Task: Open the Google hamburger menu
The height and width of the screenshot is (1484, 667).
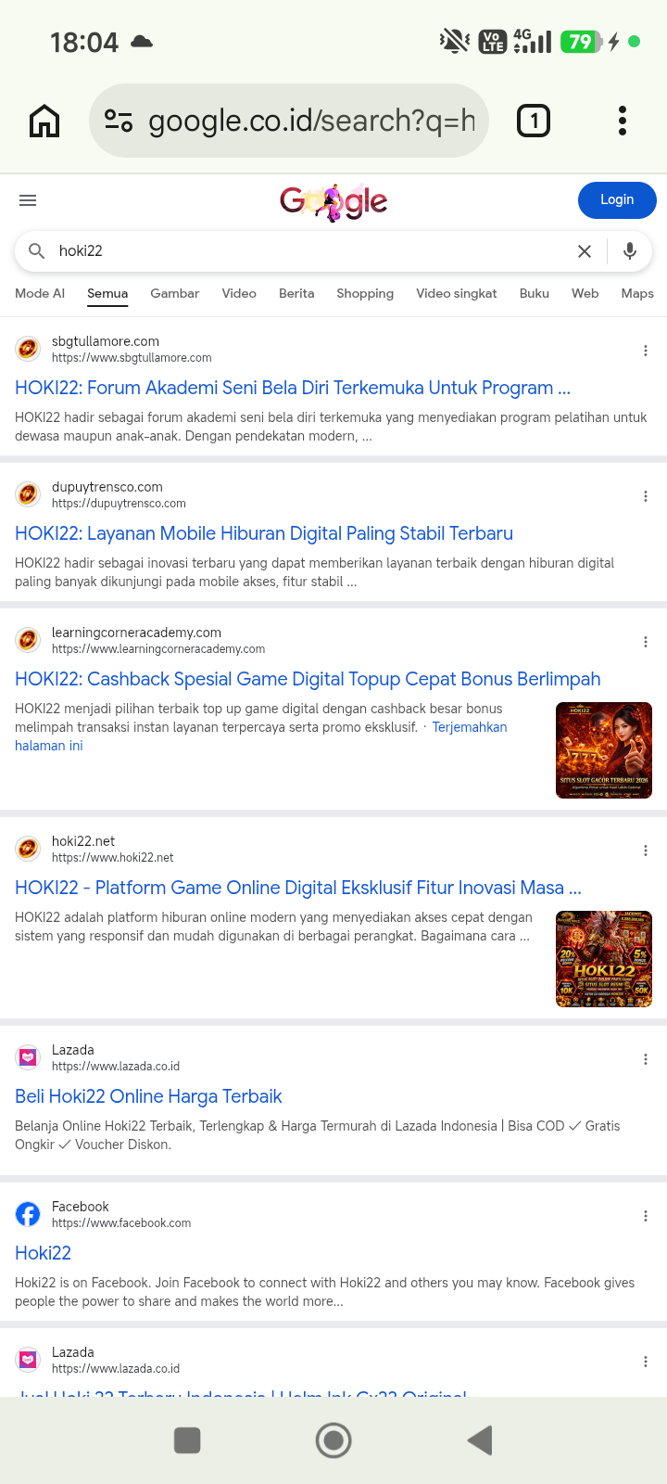Action: point(28,200)
